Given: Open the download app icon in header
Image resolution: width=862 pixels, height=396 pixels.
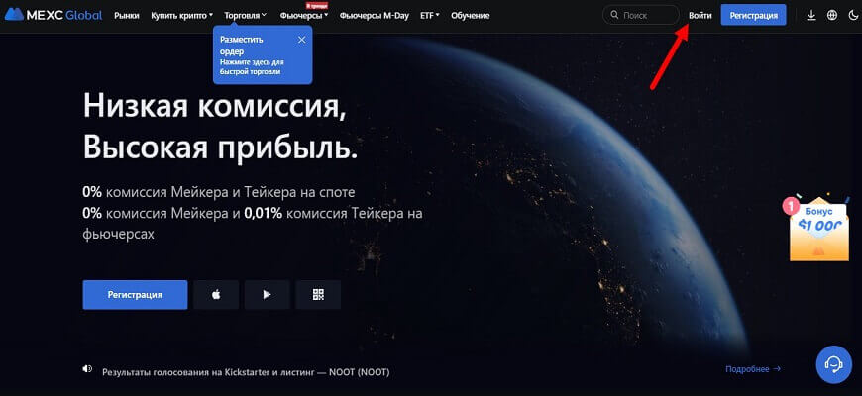Looking at the screenshot, I should [812, 16].
